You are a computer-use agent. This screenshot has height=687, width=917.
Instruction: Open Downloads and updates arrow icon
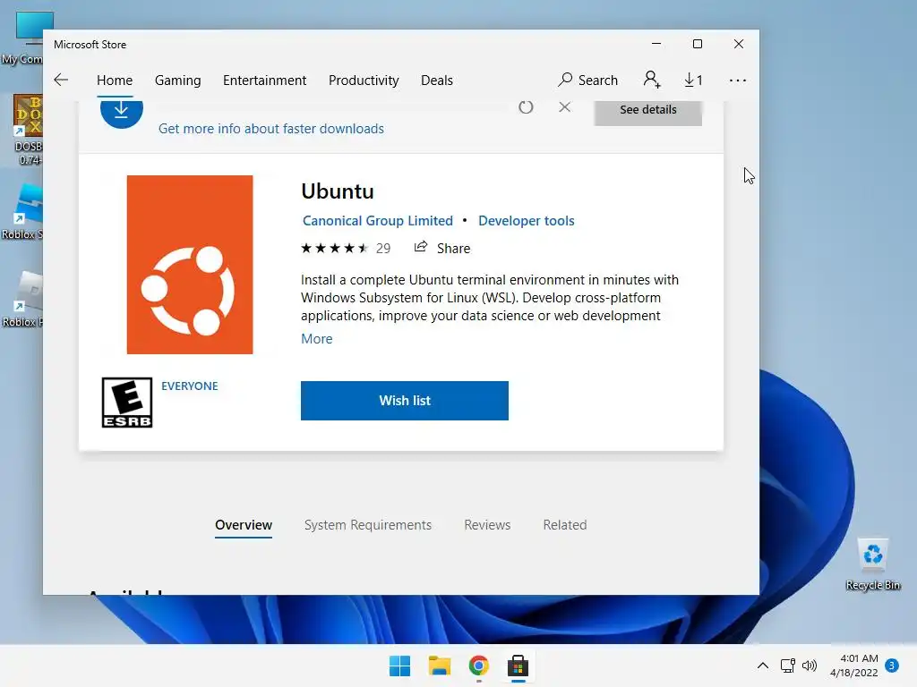694,80
